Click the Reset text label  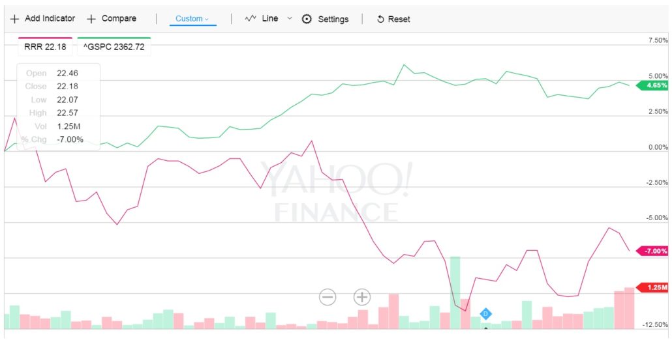point(399,20)
